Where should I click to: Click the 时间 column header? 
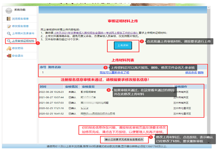pos(43,86)
